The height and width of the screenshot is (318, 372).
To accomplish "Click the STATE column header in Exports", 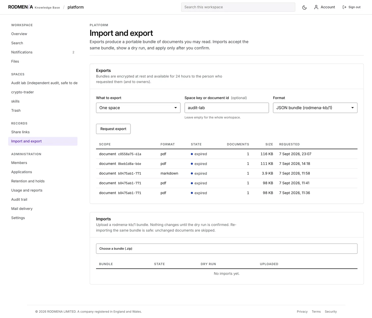I will pyautogui.click(x=196, y=144).
